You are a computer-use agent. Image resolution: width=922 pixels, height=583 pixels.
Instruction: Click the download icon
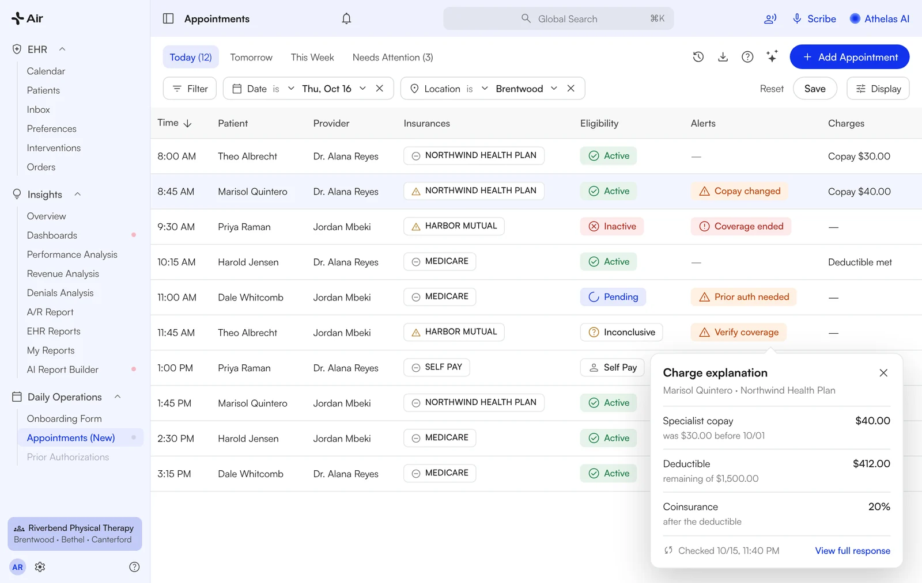tap(723, 56)
